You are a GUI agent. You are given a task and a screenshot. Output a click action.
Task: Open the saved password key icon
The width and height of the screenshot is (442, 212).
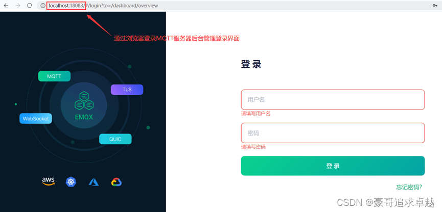[435, 6]
